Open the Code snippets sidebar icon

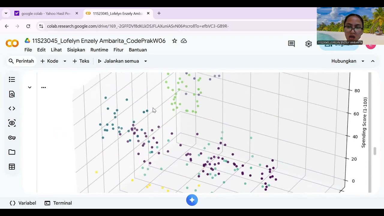(x=12, y=109)
